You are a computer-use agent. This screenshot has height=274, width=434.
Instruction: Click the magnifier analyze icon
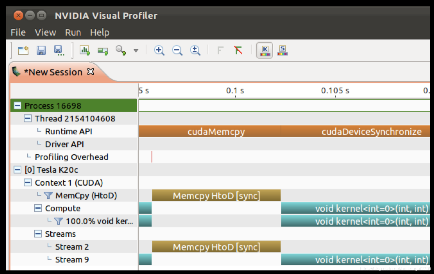click(x=121, y=51)
